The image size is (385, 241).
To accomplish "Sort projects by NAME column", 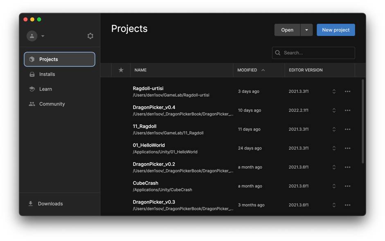I will [140, 70].
